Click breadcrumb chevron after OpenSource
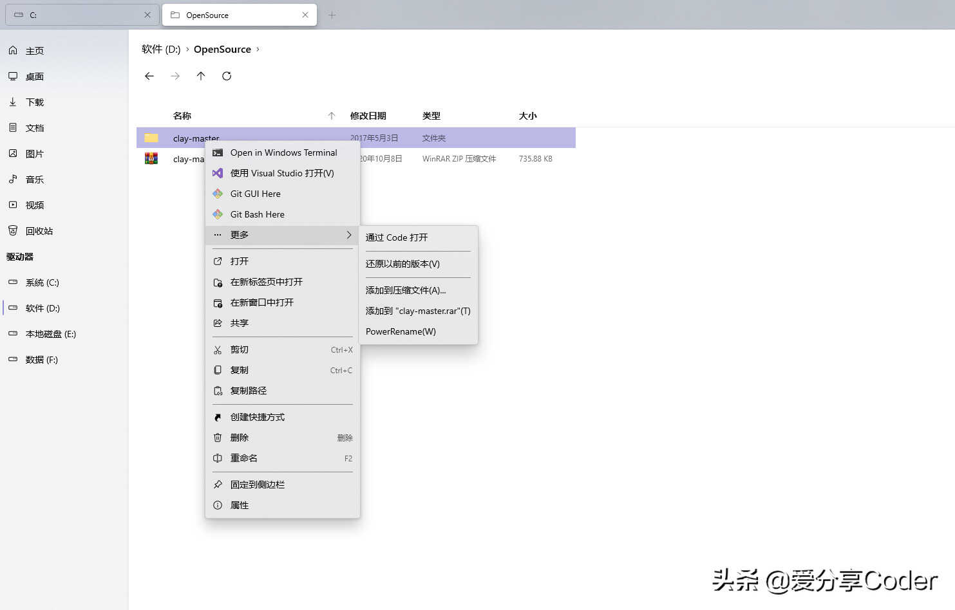Image resolution: width=955 pixels, height=610 pixels. 258,49
